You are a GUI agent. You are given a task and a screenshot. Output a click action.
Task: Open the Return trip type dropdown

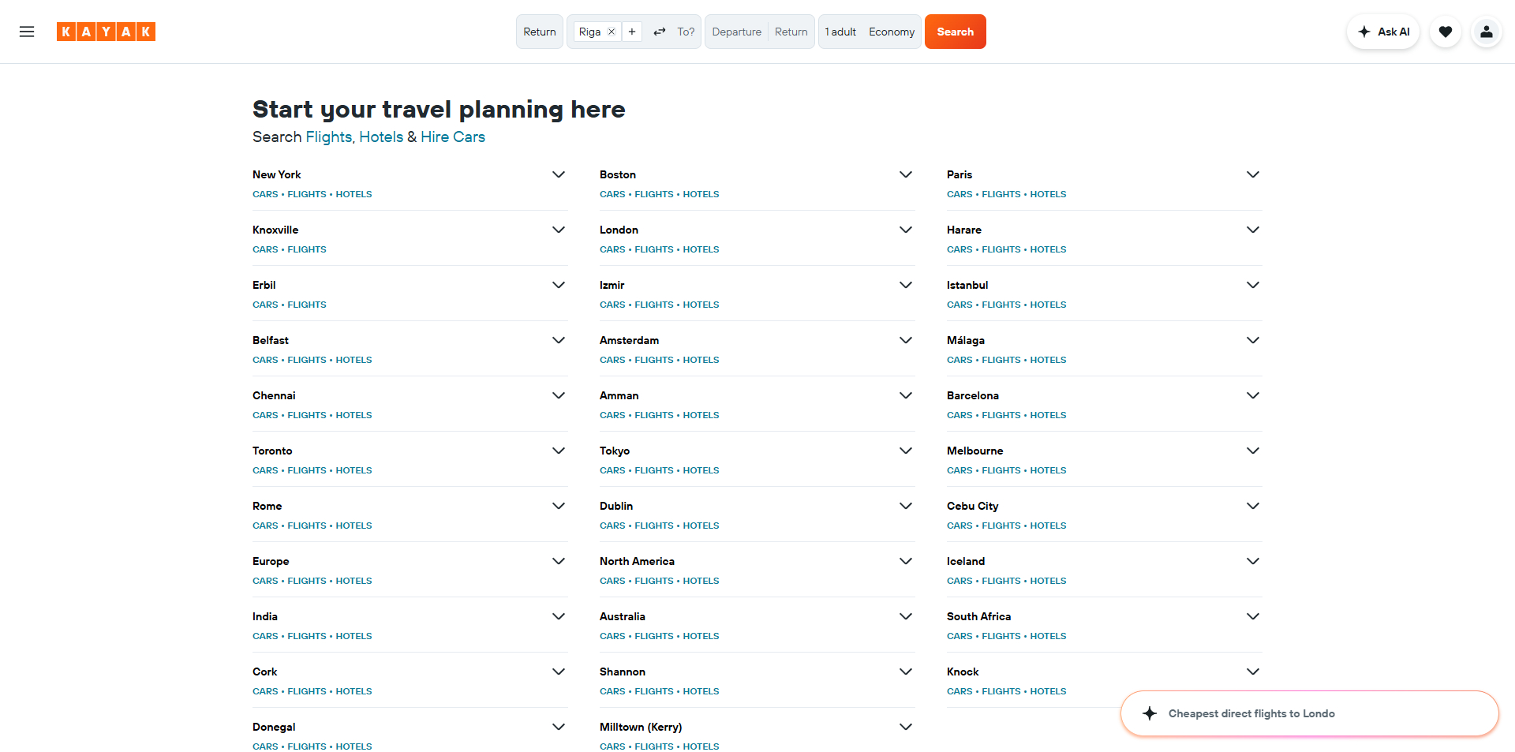coord(540,32)
